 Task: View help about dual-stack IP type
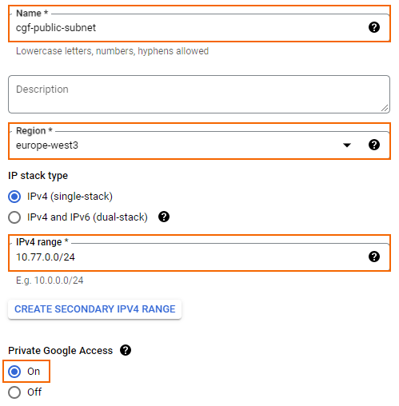point(164,217)
